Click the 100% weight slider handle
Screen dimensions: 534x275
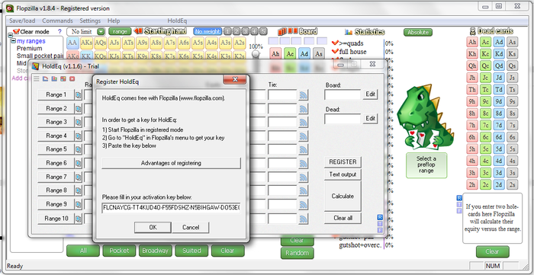pos(256,54)
